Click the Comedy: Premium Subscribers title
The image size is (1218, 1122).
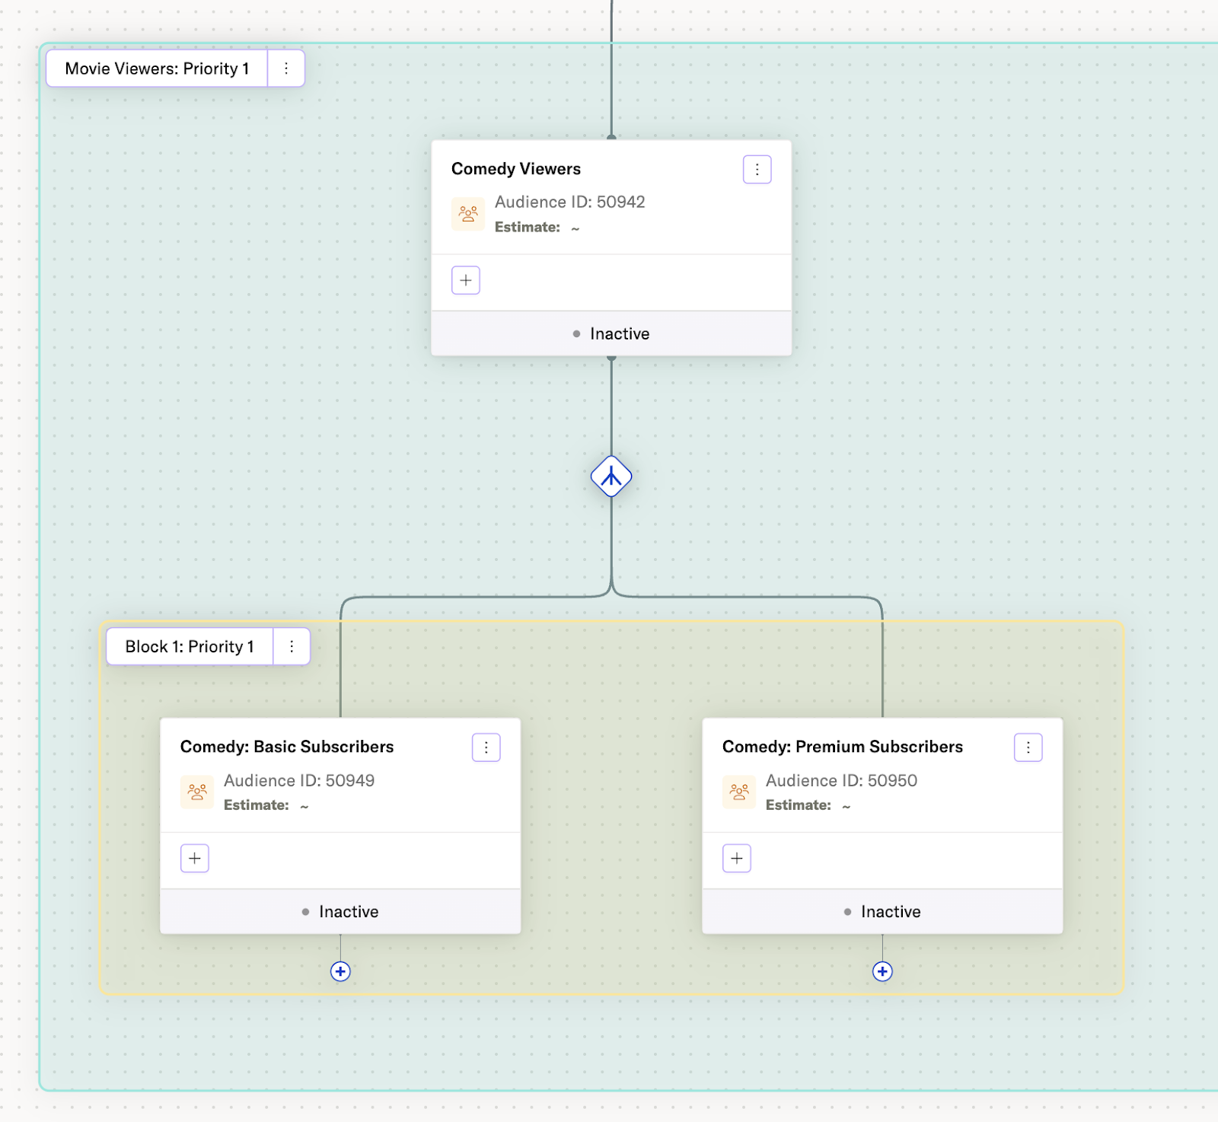[x=842, y=747]
